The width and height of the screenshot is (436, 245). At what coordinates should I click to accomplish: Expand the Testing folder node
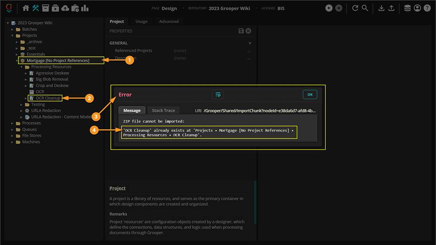click(x=21, y=105)
